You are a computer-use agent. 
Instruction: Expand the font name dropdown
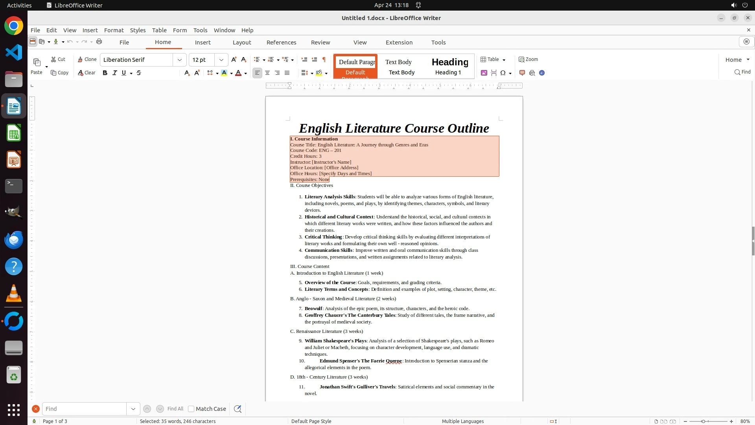pos(180,60)
